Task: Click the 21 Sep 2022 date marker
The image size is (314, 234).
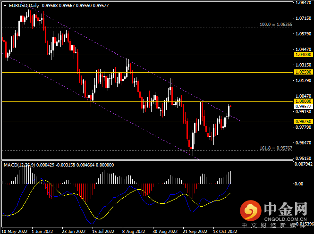Action: pos(195,231)
